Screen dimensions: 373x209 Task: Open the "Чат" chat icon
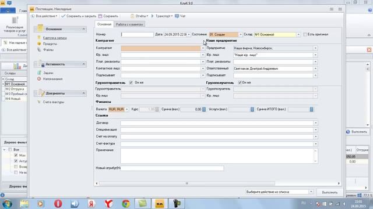coord(180,16)
